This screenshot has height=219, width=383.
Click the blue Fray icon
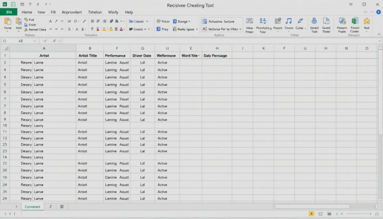point(159,29)
